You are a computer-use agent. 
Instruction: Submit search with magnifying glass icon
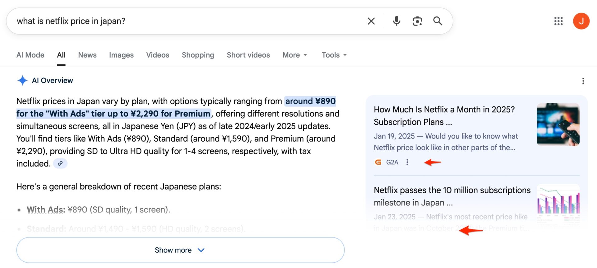438,21
